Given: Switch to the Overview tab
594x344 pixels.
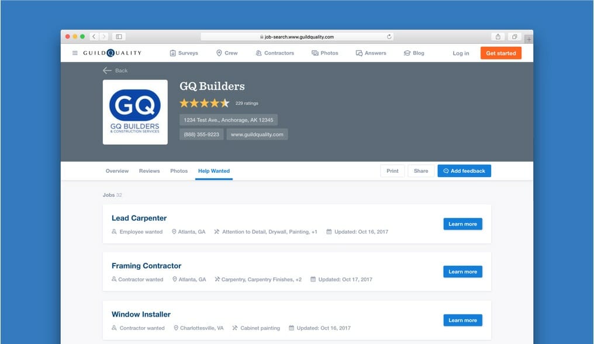Looking at the screenshot, I should click(x=117, y=171).
